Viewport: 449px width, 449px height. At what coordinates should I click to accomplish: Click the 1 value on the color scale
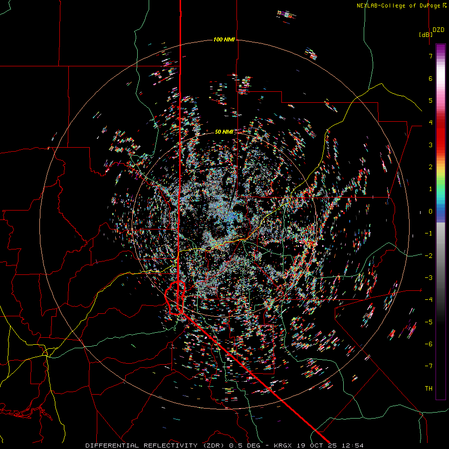click(x=431, y=189)
